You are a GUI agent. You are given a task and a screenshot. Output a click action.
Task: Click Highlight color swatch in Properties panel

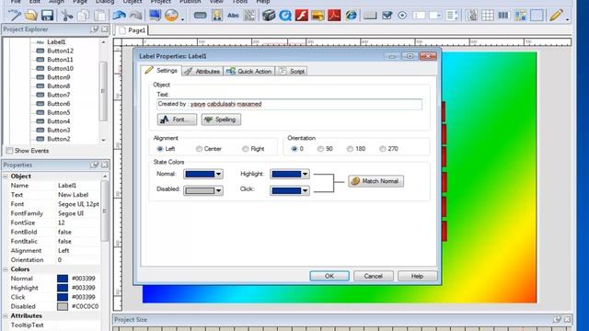point(63,288)
